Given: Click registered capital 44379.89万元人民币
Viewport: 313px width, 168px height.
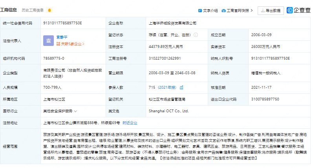Looking at the screenshot, I should (166, 47).
